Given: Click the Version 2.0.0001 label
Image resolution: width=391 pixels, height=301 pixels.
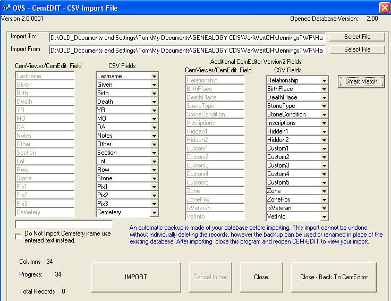Looking at the screenshot, I should [x=22, y=19].
